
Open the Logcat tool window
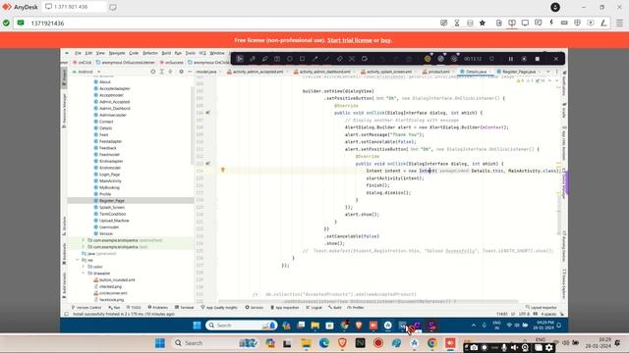tap(314, 307)
